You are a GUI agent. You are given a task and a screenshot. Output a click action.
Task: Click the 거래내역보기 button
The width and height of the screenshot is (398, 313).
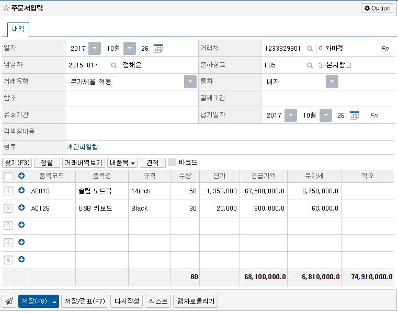pyautogui.click(x=84, y=163)
